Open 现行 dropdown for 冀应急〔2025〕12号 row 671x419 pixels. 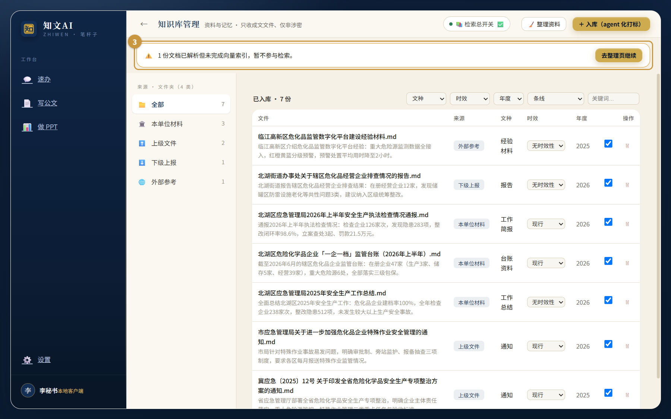(546, 395)
